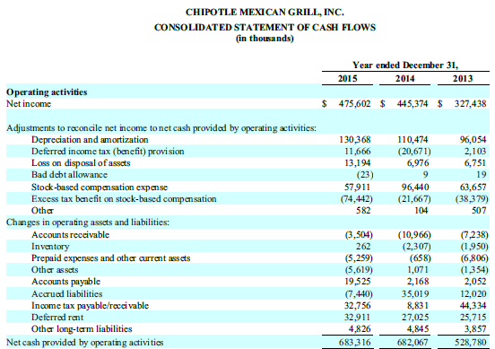The height and width of the screenshot is (349, 495).
Task: Click the 2015 column header
Action: tap(347, 78)
